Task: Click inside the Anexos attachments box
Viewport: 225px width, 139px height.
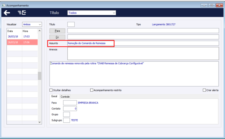Action: [143, 53]
